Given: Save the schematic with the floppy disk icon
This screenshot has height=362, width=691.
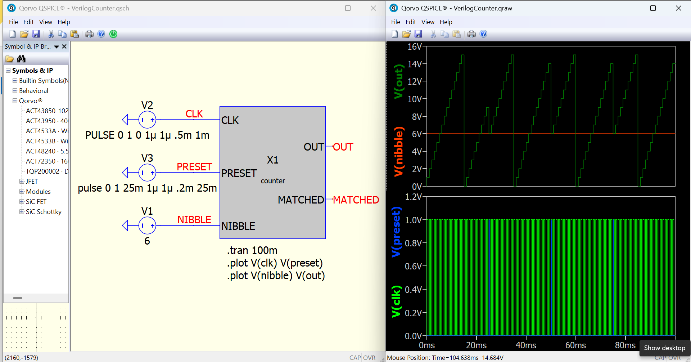Looking at the screenshot, I should [36, 33].
